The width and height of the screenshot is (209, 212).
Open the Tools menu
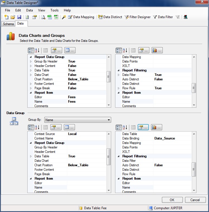click(54, 10)
